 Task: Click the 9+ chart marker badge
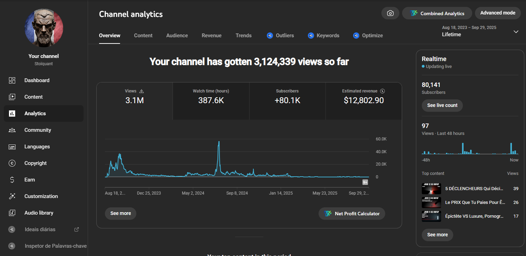click(365, 182)
